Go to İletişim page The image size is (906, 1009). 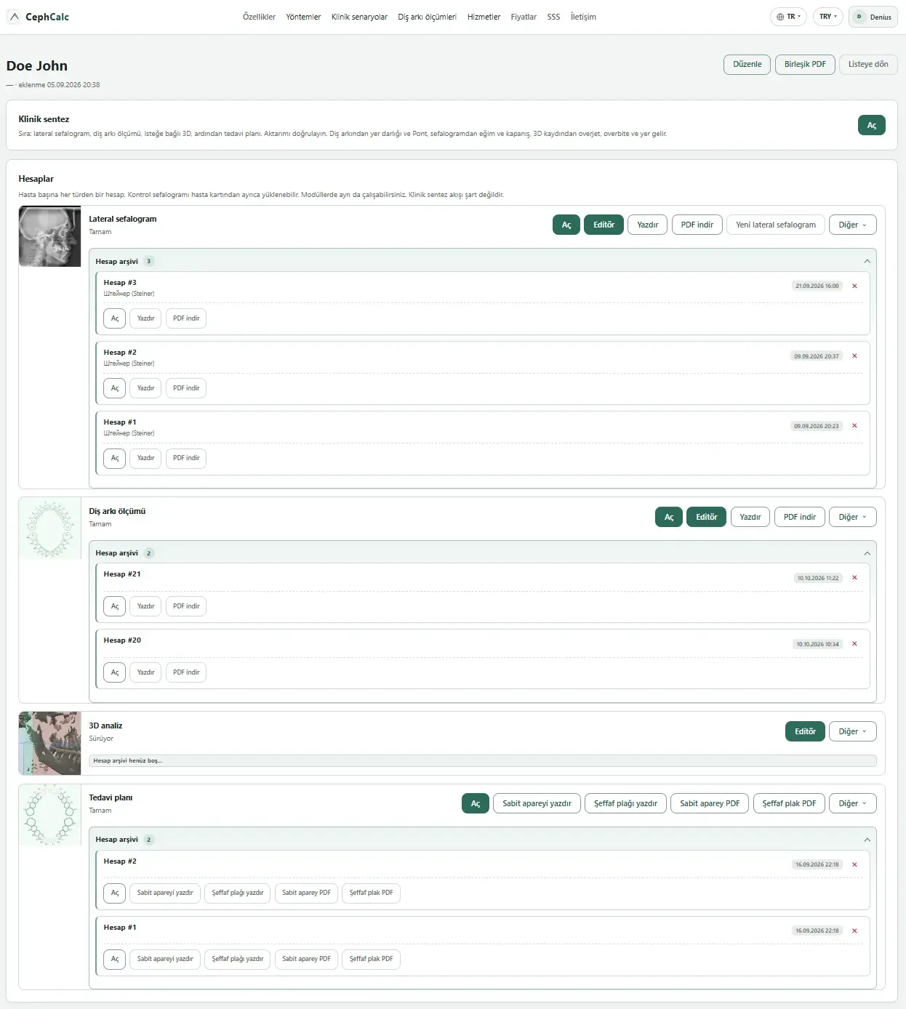point(583,17)
